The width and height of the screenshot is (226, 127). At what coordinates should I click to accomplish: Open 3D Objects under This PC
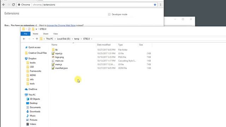coord(35,99)
